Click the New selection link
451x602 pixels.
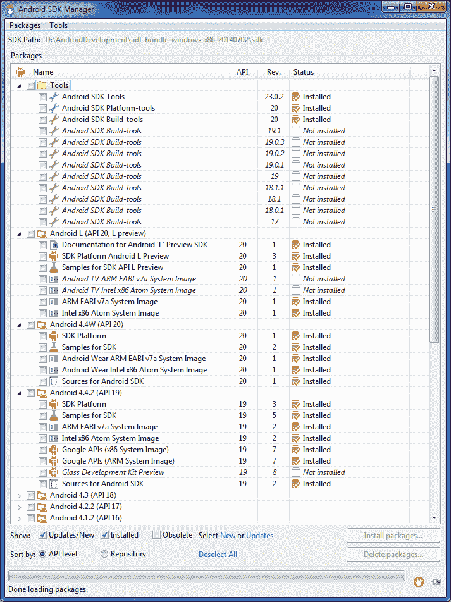(228, 536)
